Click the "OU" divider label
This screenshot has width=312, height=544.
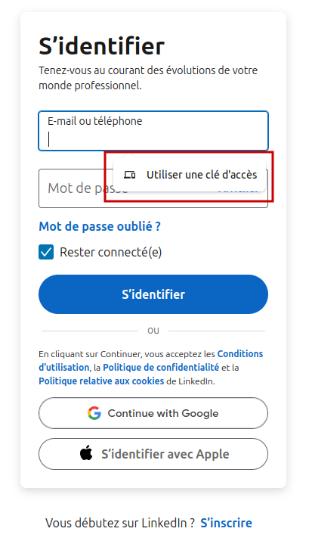(x=153, y=331)
